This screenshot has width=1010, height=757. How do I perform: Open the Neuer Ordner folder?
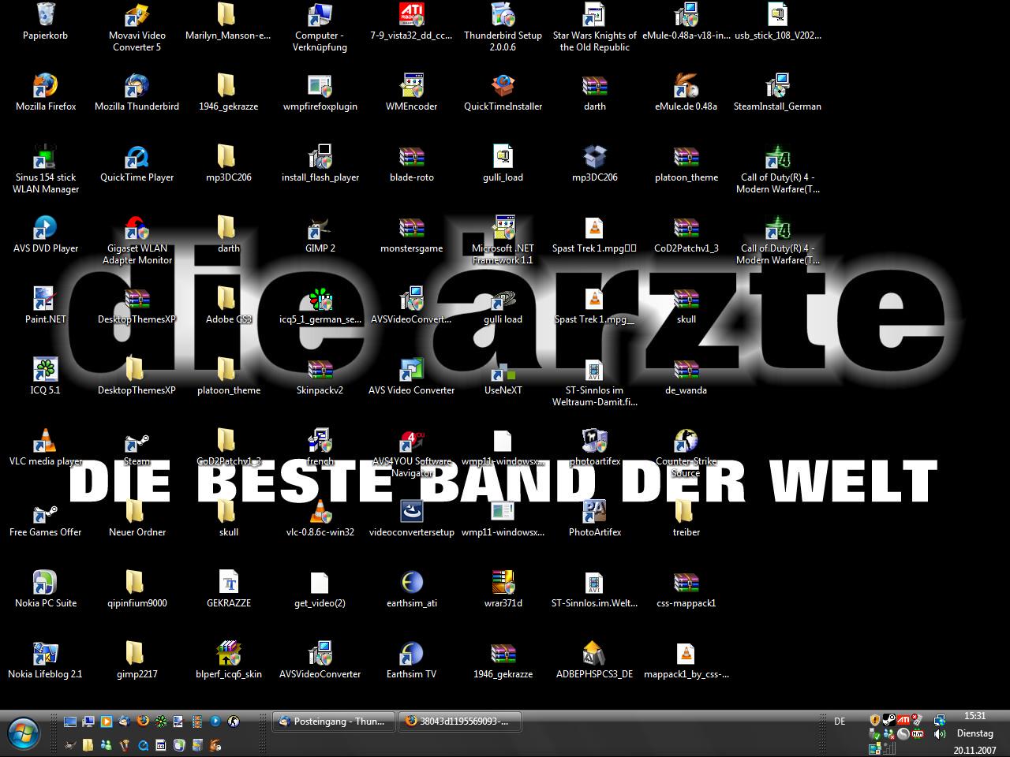[x=137, y=513]
